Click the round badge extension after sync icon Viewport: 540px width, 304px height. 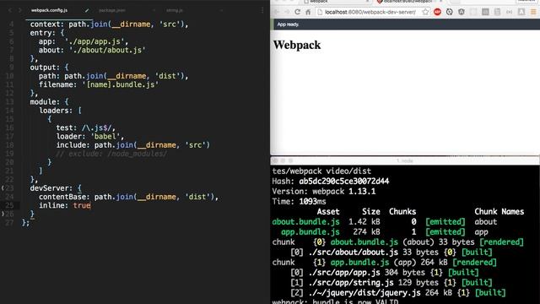(462, 12)
